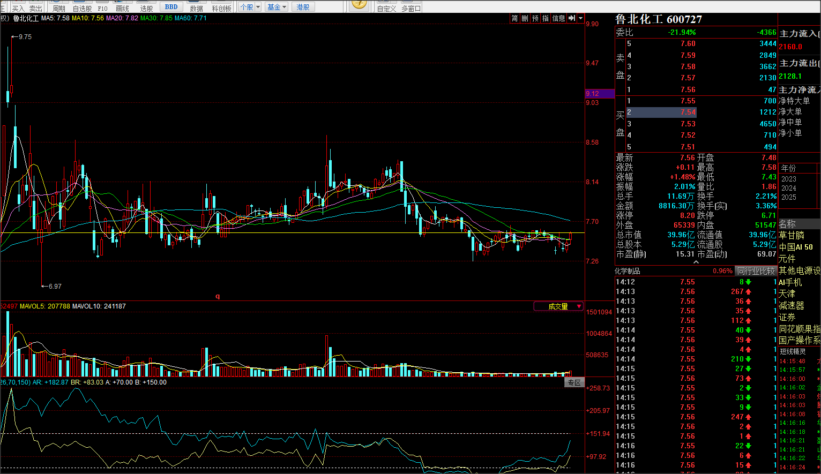Click the 中国AI 50 concept entry
821x474 pixels.
[796, 247]
